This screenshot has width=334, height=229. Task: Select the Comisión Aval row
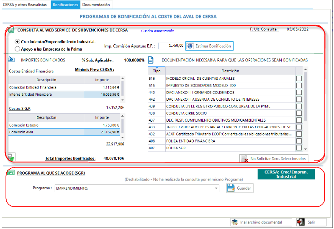[x=64, y=132]
